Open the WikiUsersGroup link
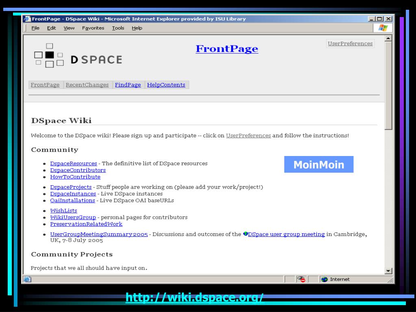Image resolution: width=416 pixels, height=312 pixels. [x=73, y=217]
